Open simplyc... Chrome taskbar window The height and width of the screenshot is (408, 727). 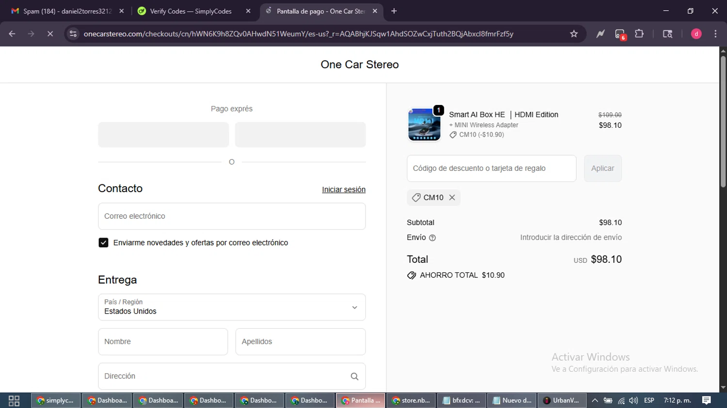tap(56, 401)
